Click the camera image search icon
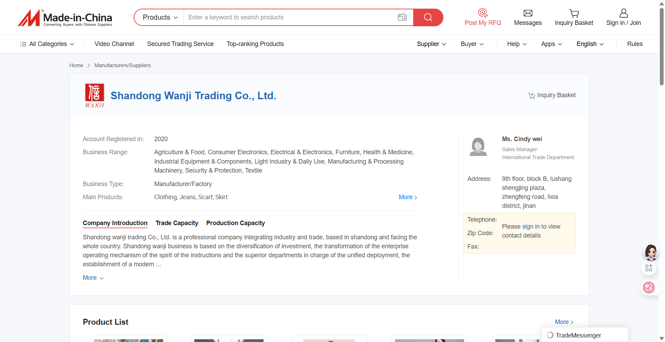Screen dimensions: 665x342 click(402, 17)
